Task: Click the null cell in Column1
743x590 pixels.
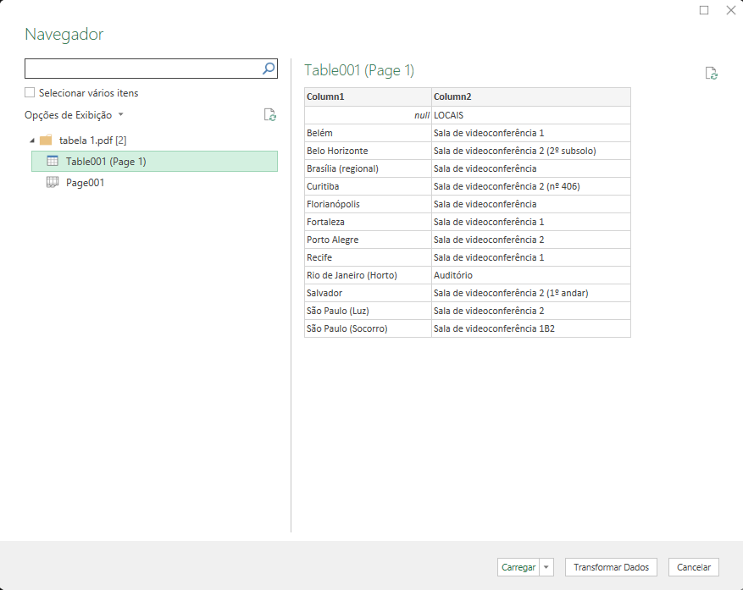Action: click(368, 115)
